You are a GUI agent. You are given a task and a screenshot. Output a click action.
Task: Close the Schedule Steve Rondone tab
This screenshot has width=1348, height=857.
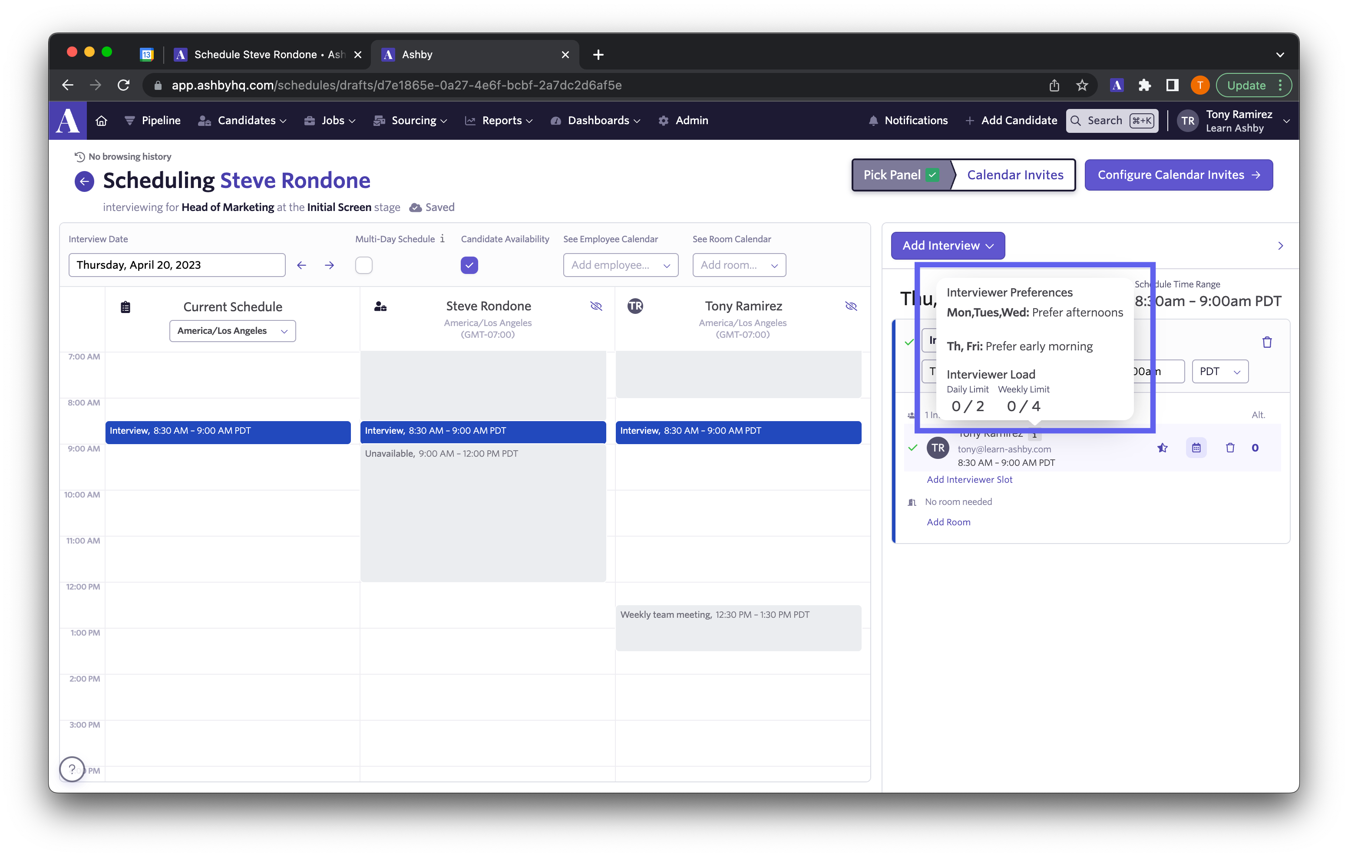(x=358, y=54)
